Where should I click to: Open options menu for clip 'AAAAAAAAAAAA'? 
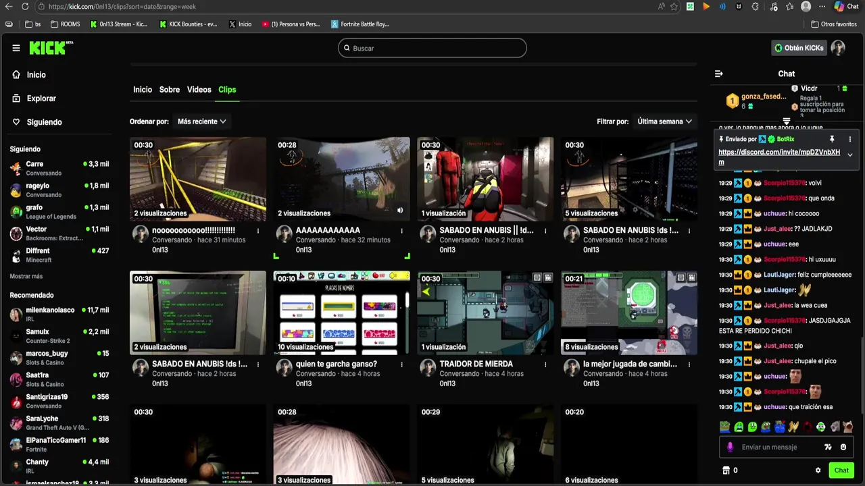pyautogui.click(x=402, y=231)
